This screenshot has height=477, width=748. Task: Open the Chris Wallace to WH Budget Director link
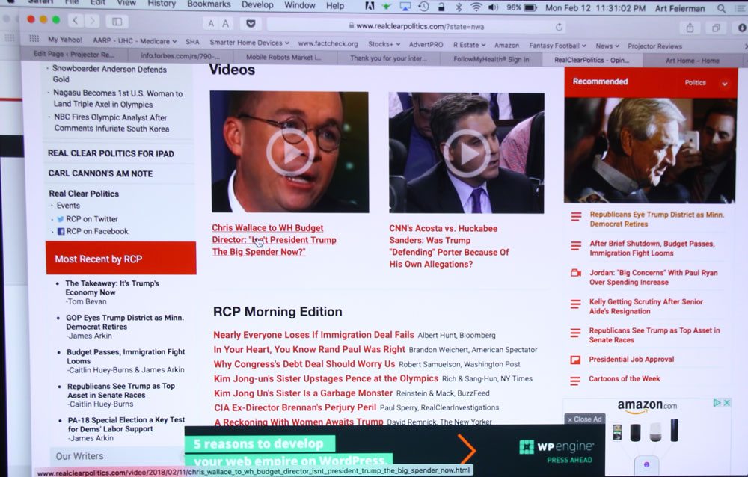274,240
